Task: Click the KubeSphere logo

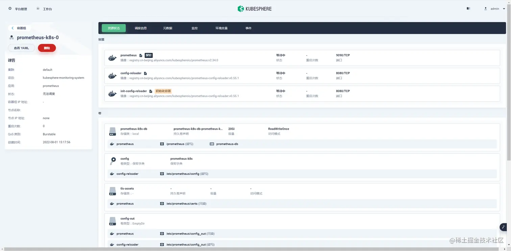Action: pos(254,9)
